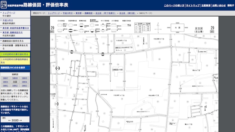Open connecting map 50047

tap(5, 78)
